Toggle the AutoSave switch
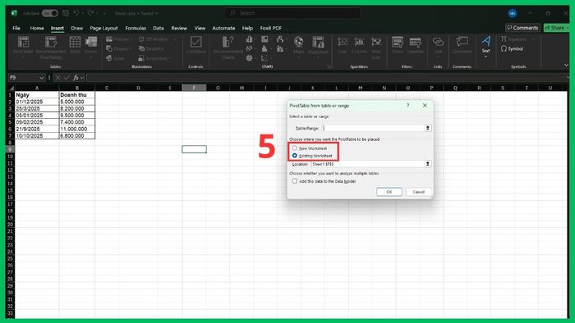The image size is (575, 323). click(x=49, y=13)
